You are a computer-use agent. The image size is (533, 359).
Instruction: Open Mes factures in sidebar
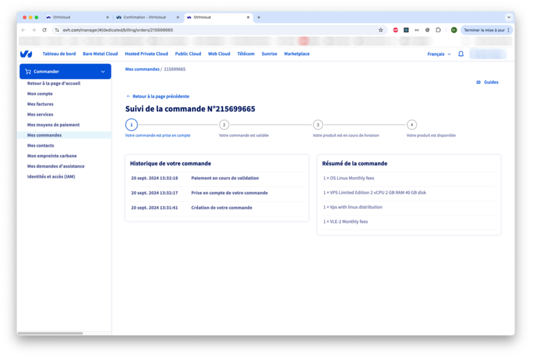point(40,104)
